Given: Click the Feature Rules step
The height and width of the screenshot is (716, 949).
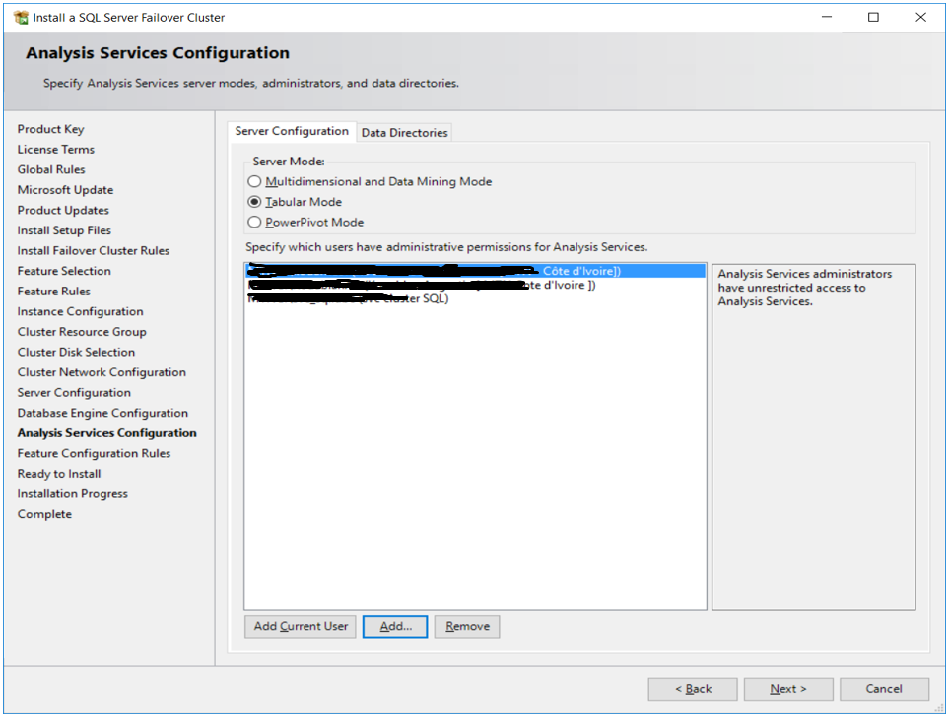Looking at the screenshot, I should click(54, 292).
